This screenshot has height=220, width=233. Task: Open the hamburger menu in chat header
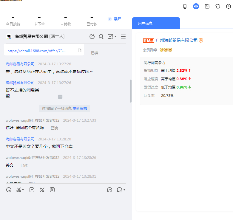click(x=123, y=36)
